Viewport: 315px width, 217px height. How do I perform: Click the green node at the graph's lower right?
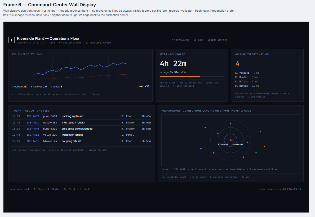[x=256, y=153]
